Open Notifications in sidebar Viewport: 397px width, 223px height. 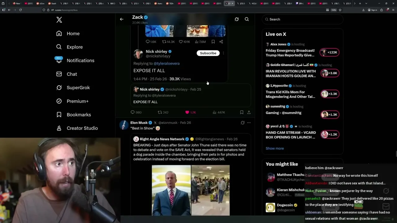click(x=75, y=60)
